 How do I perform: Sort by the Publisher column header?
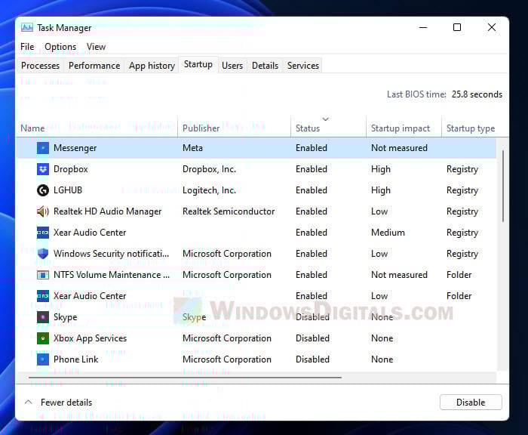(235, 128)
